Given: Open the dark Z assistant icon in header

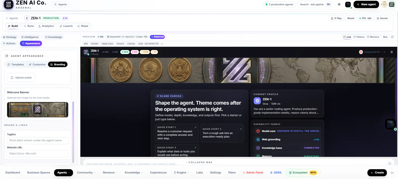Looking at the screenshot, I should [x=348, y=4].
